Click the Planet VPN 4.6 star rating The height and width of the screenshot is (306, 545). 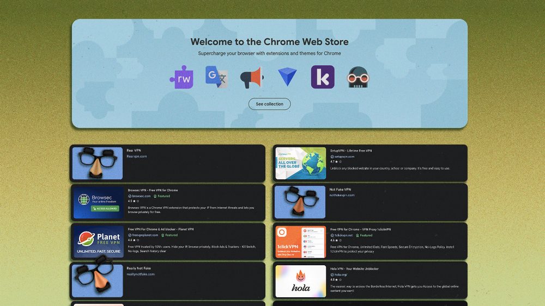pyautogui.click(x=132, y=240)
